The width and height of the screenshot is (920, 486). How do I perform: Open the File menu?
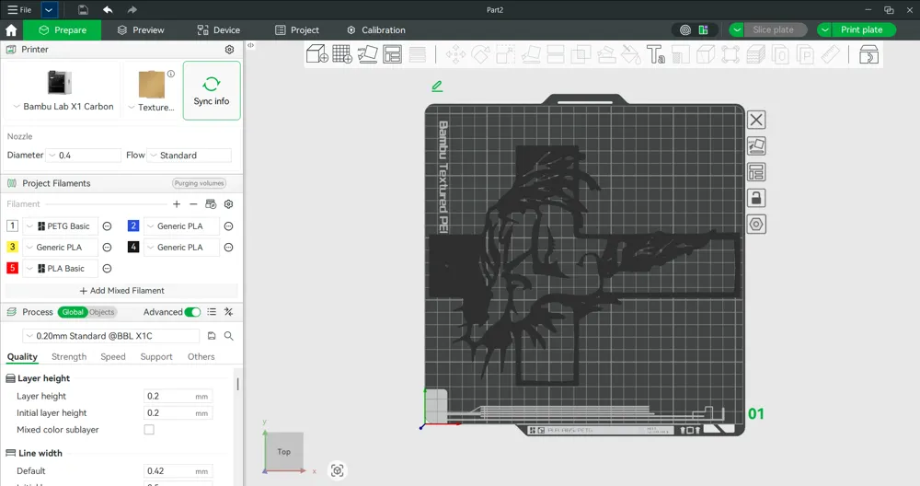point(19,9)
